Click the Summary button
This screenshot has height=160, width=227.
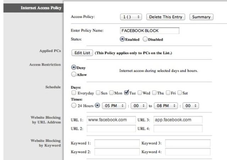(201, 17)
